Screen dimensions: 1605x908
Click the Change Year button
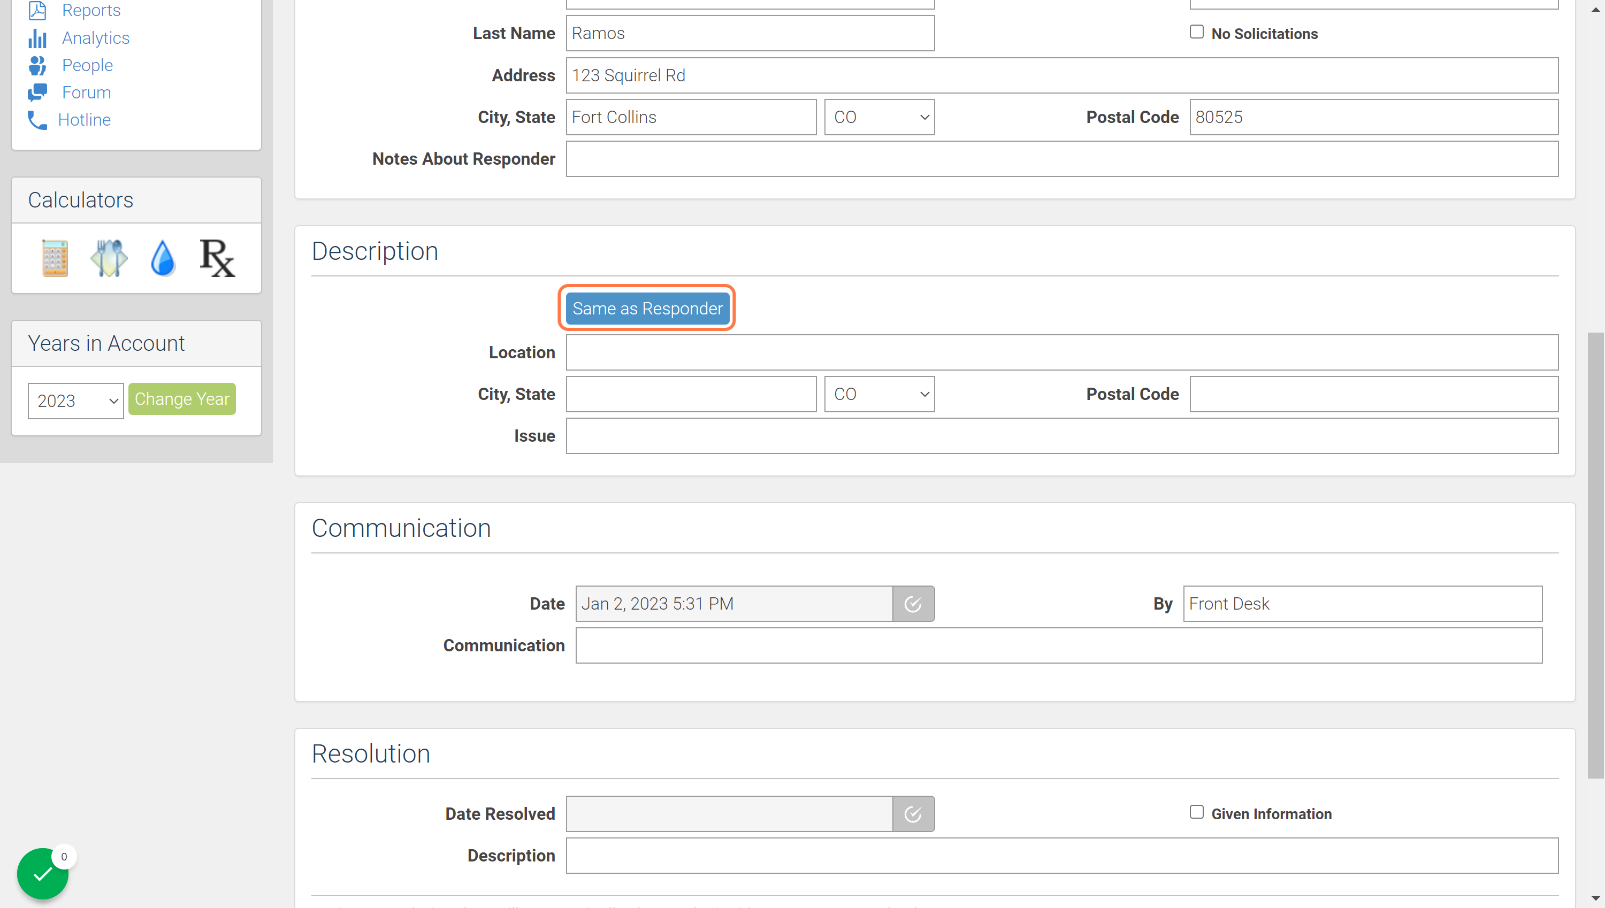pos(182,399)
